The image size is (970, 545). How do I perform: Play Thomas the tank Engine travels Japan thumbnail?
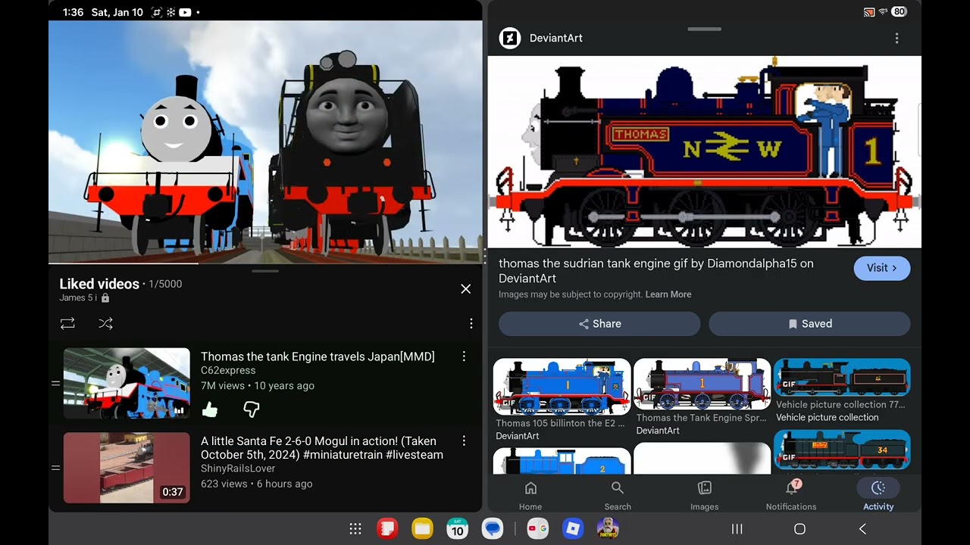point(127,383)
